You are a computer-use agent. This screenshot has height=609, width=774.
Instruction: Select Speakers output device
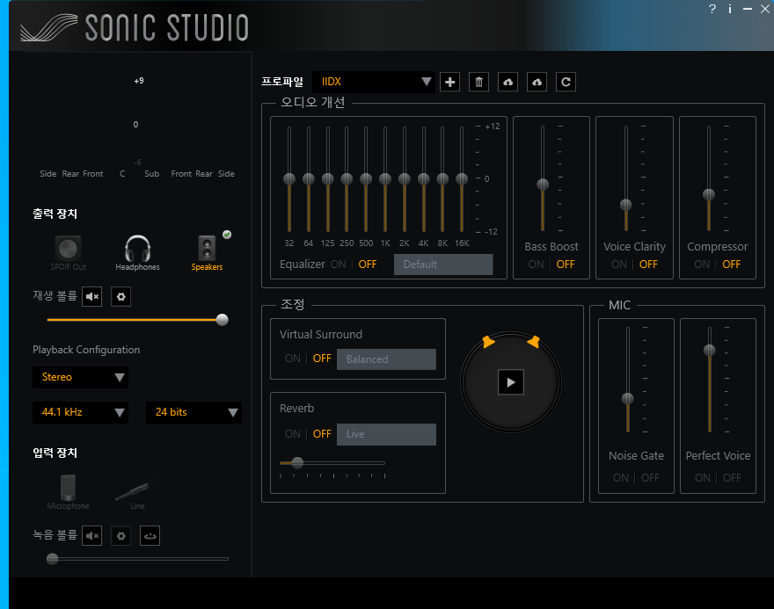(x=207, y=253)
